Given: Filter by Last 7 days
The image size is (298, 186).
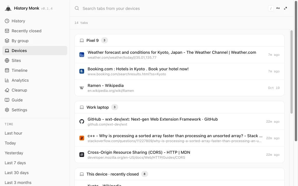Looking at the screenshot, I should [35, 163].
